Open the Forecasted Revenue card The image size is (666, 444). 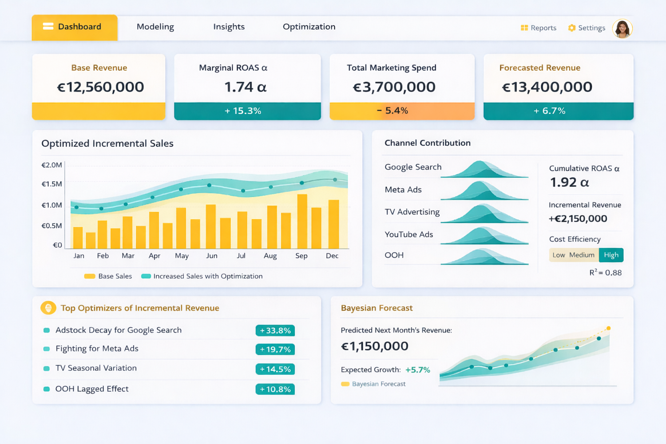[x=558, y=87]
